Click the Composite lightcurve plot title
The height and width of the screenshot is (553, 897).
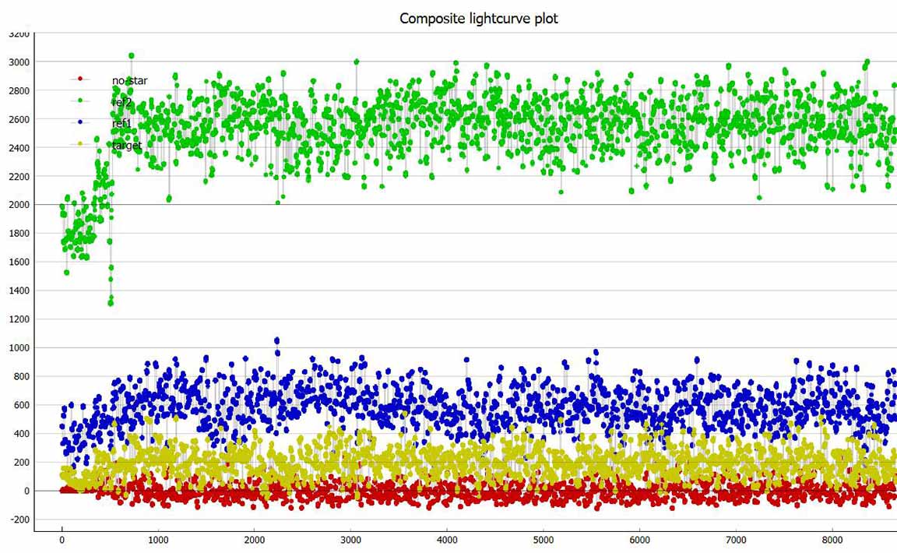478,19
